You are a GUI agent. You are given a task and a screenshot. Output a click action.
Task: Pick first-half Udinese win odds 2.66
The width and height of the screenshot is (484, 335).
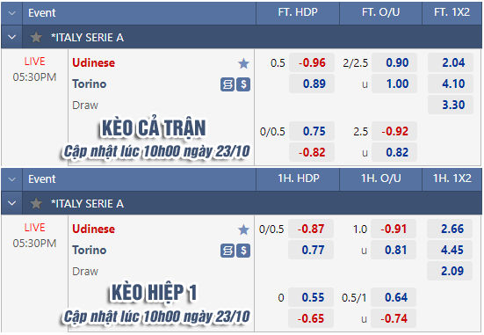click(450, 229)
